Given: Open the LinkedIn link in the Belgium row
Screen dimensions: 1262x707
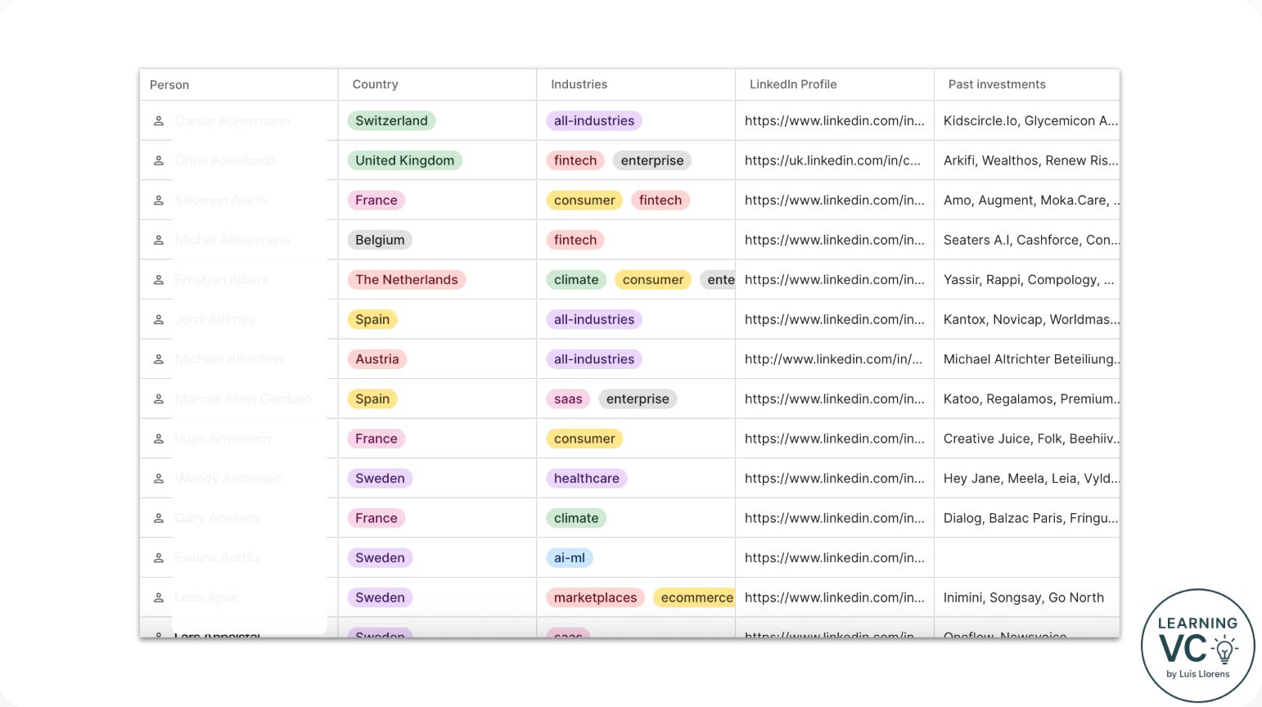Looking at the screenshot, I should [835, 240].
